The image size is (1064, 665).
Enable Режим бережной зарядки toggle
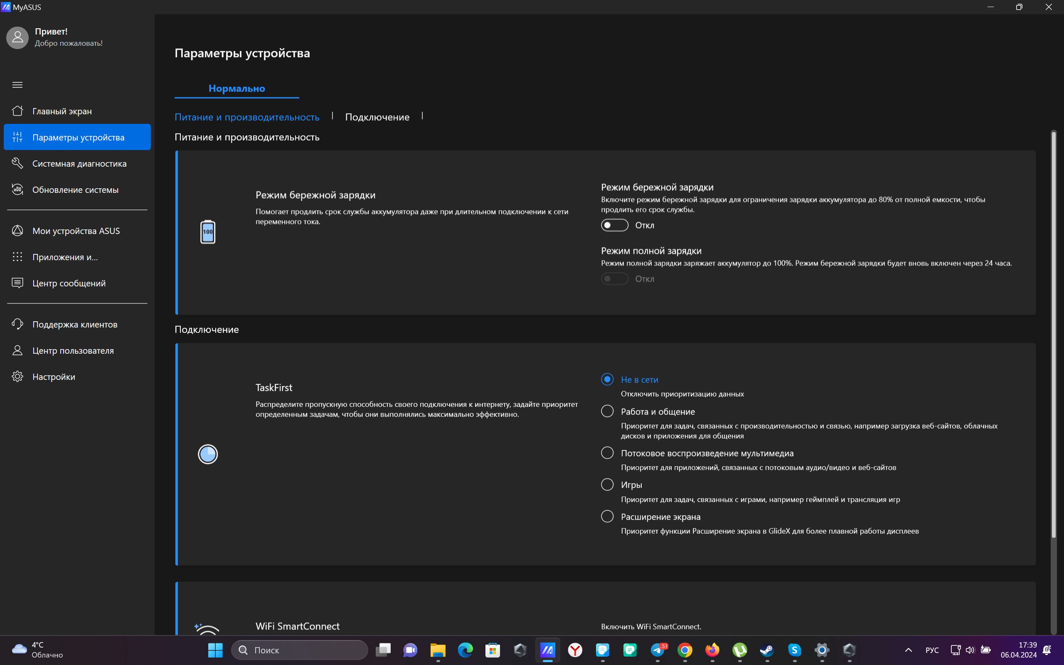click(x=615, y=225)
